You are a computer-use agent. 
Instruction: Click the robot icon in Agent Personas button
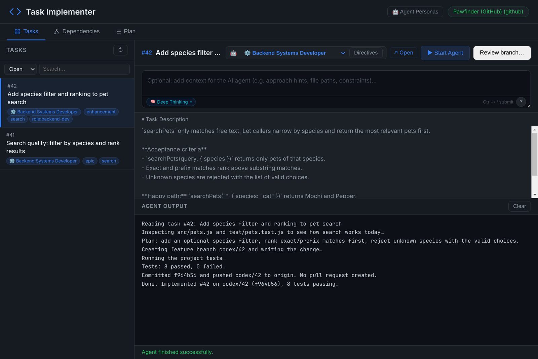[x=395, y=12]
